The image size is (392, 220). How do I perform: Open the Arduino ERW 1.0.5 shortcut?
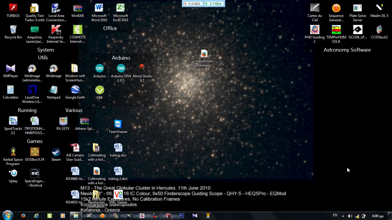tap(121, 73)
